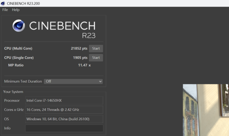
Task: Click the OS field showing Windows 10
Action: coord(64,119)
